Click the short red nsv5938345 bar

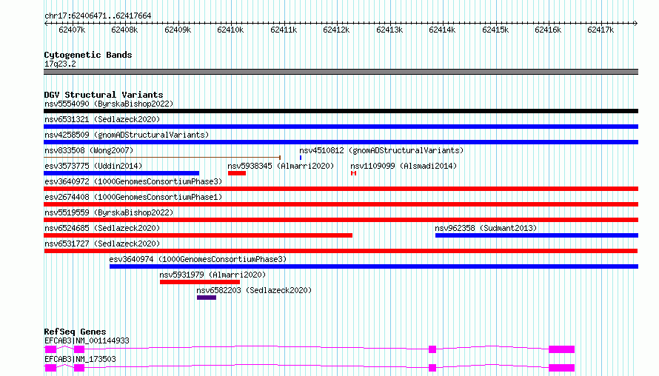click(x=237, y=173)
